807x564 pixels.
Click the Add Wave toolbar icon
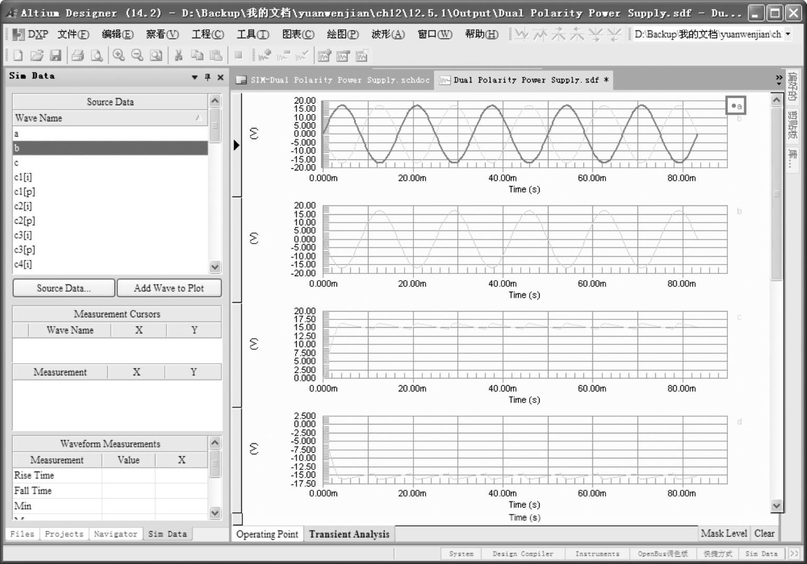(264, 55)
